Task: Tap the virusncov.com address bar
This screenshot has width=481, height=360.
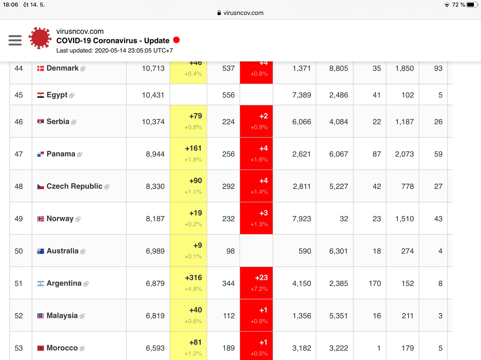Action: (x=240, y=13)
